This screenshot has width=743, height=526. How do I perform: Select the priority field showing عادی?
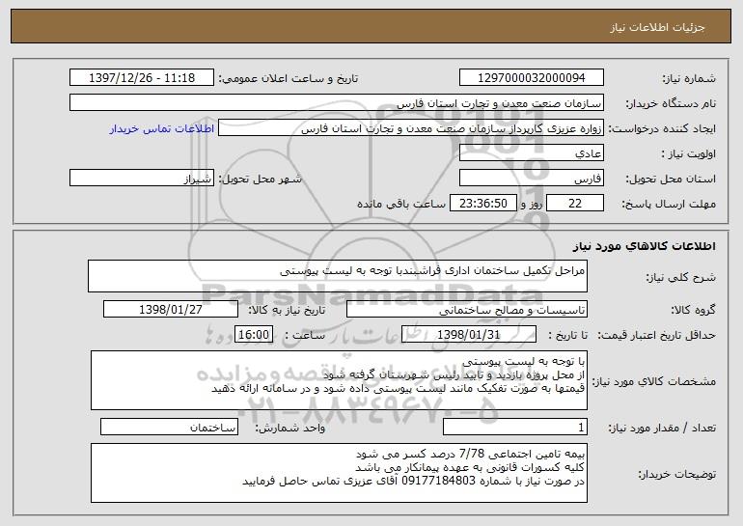(531, 153)
